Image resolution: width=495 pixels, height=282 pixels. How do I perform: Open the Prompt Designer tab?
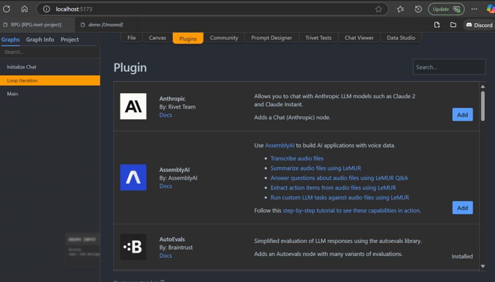(x=271, y=38)
